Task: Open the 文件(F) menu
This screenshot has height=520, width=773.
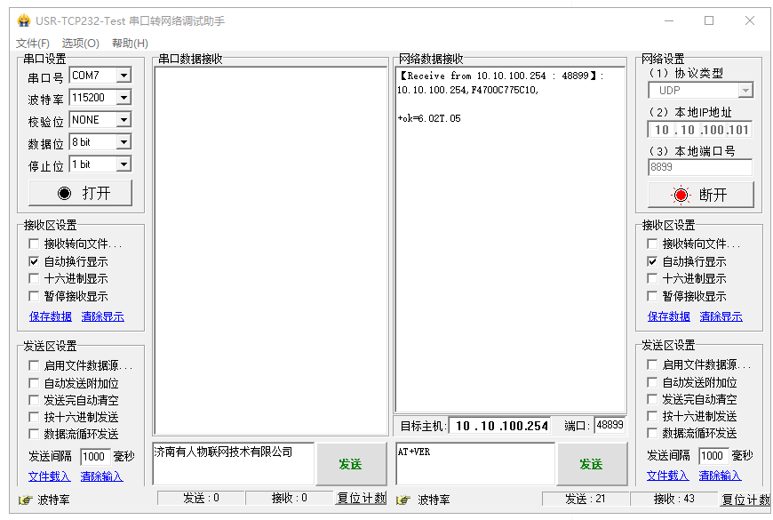Action: [33, 44]
